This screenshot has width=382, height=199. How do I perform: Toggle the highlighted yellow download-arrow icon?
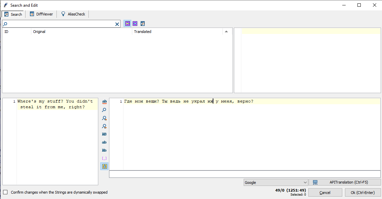pyautogui.click(x=104, y=166)
